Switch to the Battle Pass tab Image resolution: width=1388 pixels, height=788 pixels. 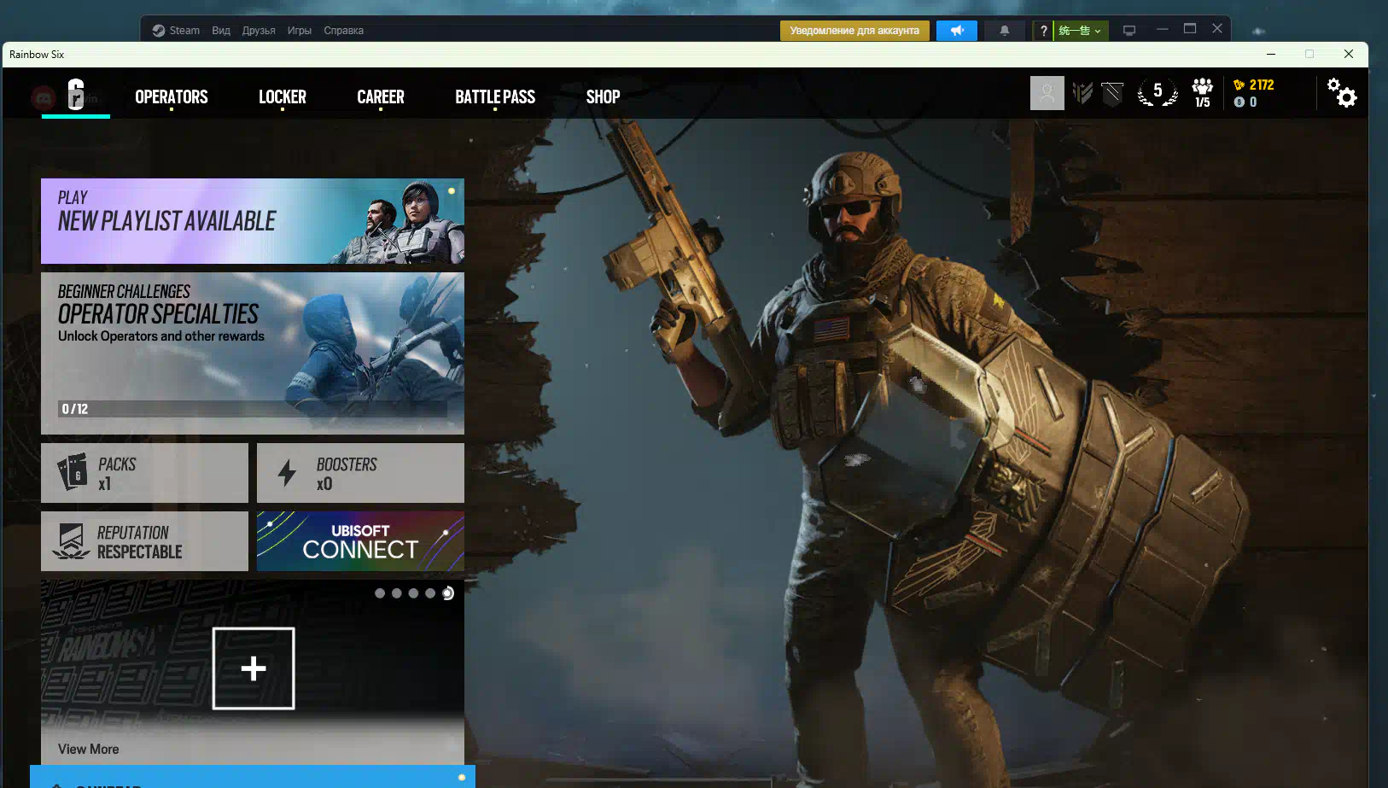click(x=495, y=97)
